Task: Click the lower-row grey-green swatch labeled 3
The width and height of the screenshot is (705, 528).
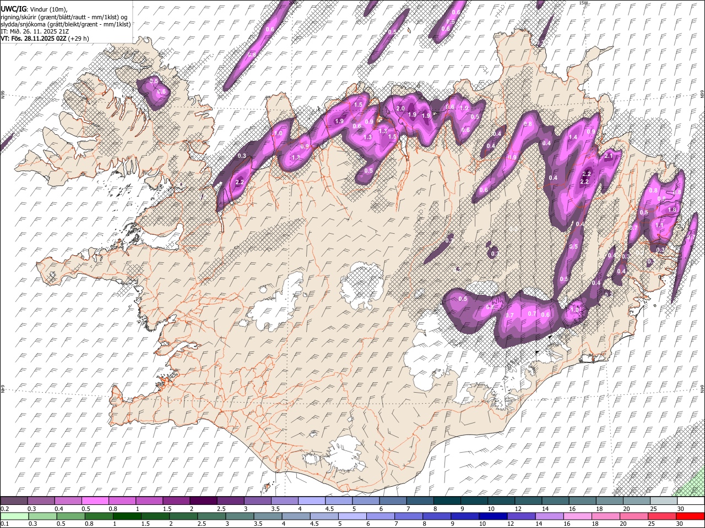Action: click(240, 516)
